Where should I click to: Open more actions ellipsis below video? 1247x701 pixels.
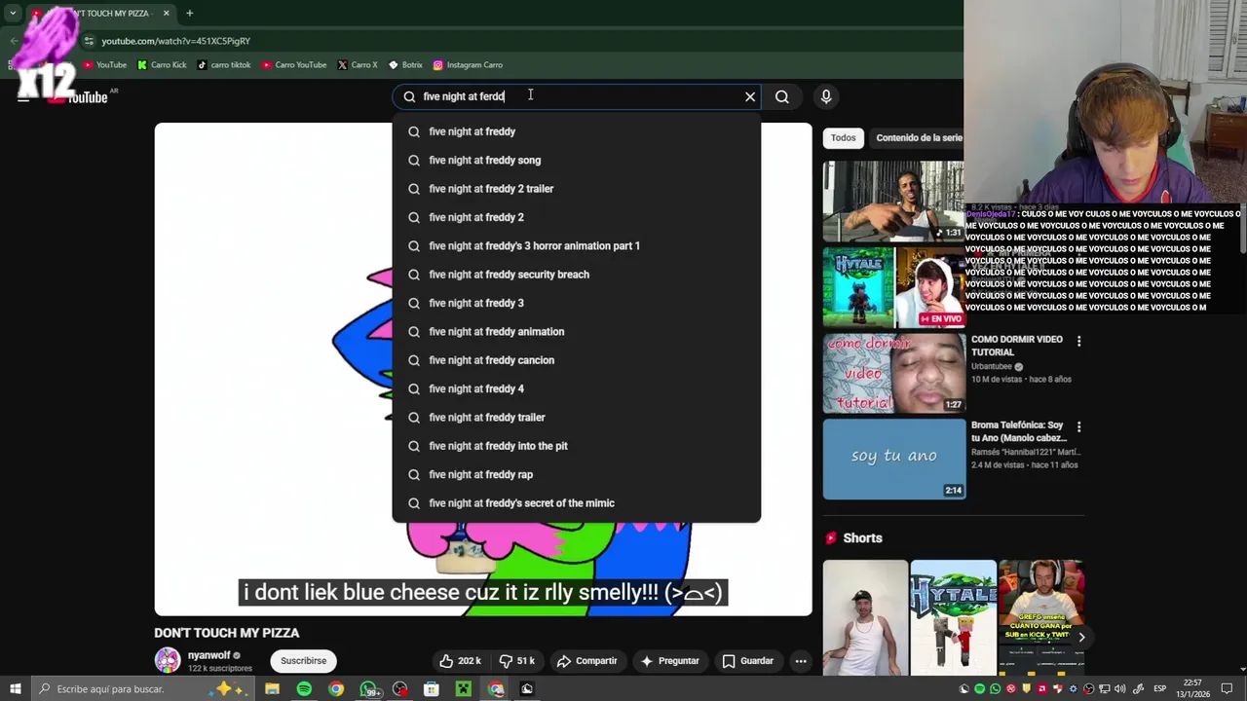tap(801, 661)
